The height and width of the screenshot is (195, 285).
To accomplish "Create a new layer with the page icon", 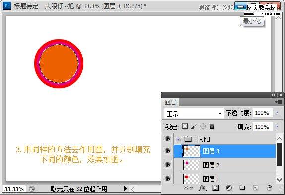I will point(255,188).
